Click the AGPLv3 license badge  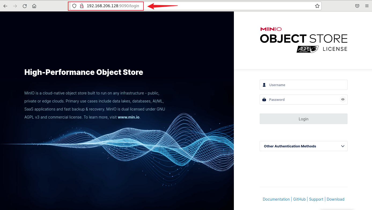[308, 49]
